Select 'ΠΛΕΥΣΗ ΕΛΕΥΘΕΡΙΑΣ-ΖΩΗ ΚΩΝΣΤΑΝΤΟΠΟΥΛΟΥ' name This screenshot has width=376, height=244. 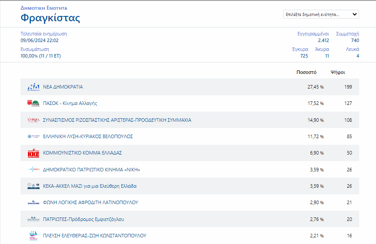pyautogui.click(x=95, y=236)
